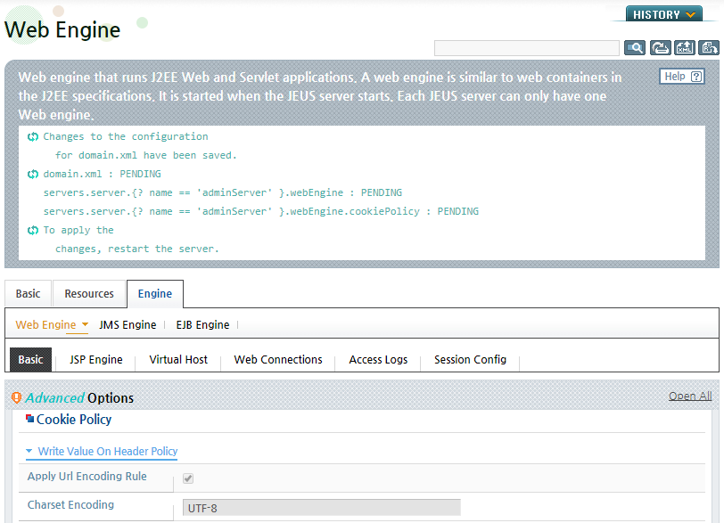This screenshot has height=523, width=724.
Task: Open the JMS Engine sub-menu
Action: pos(128,324)
